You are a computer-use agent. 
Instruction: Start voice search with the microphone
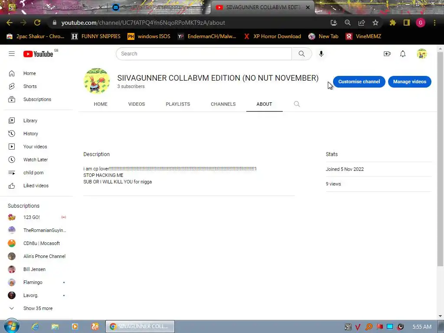click(x=321, y=53)
